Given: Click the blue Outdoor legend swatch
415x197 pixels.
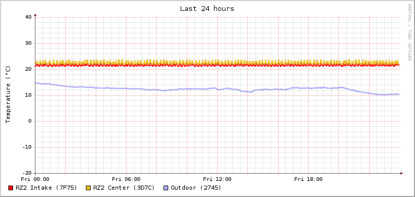Looking at the screenshot, I should click(166, 188).
